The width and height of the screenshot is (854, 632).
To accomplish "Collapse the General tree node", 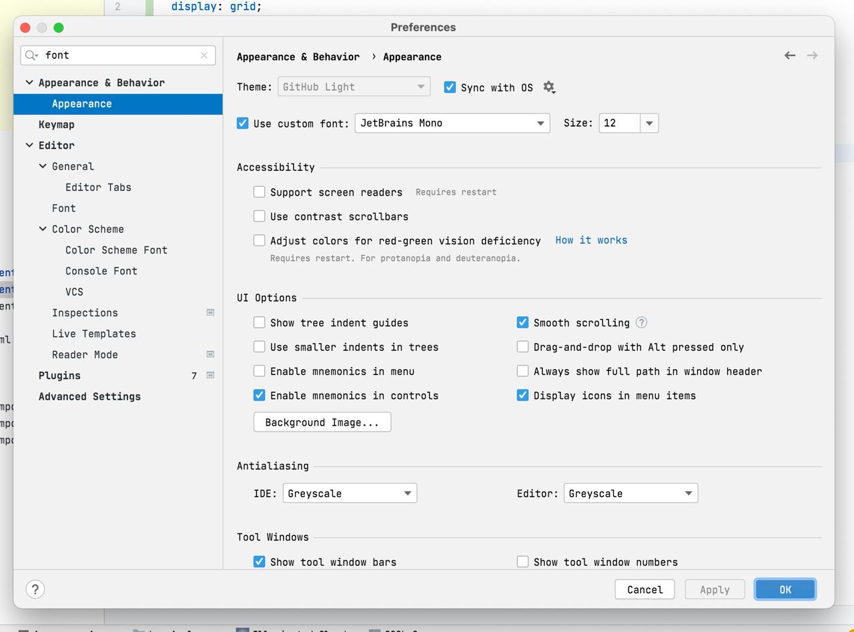I will point(43,166).
